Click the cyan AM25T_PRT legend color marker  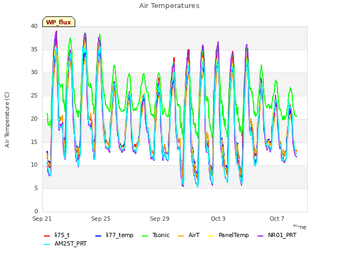(47, 244)
